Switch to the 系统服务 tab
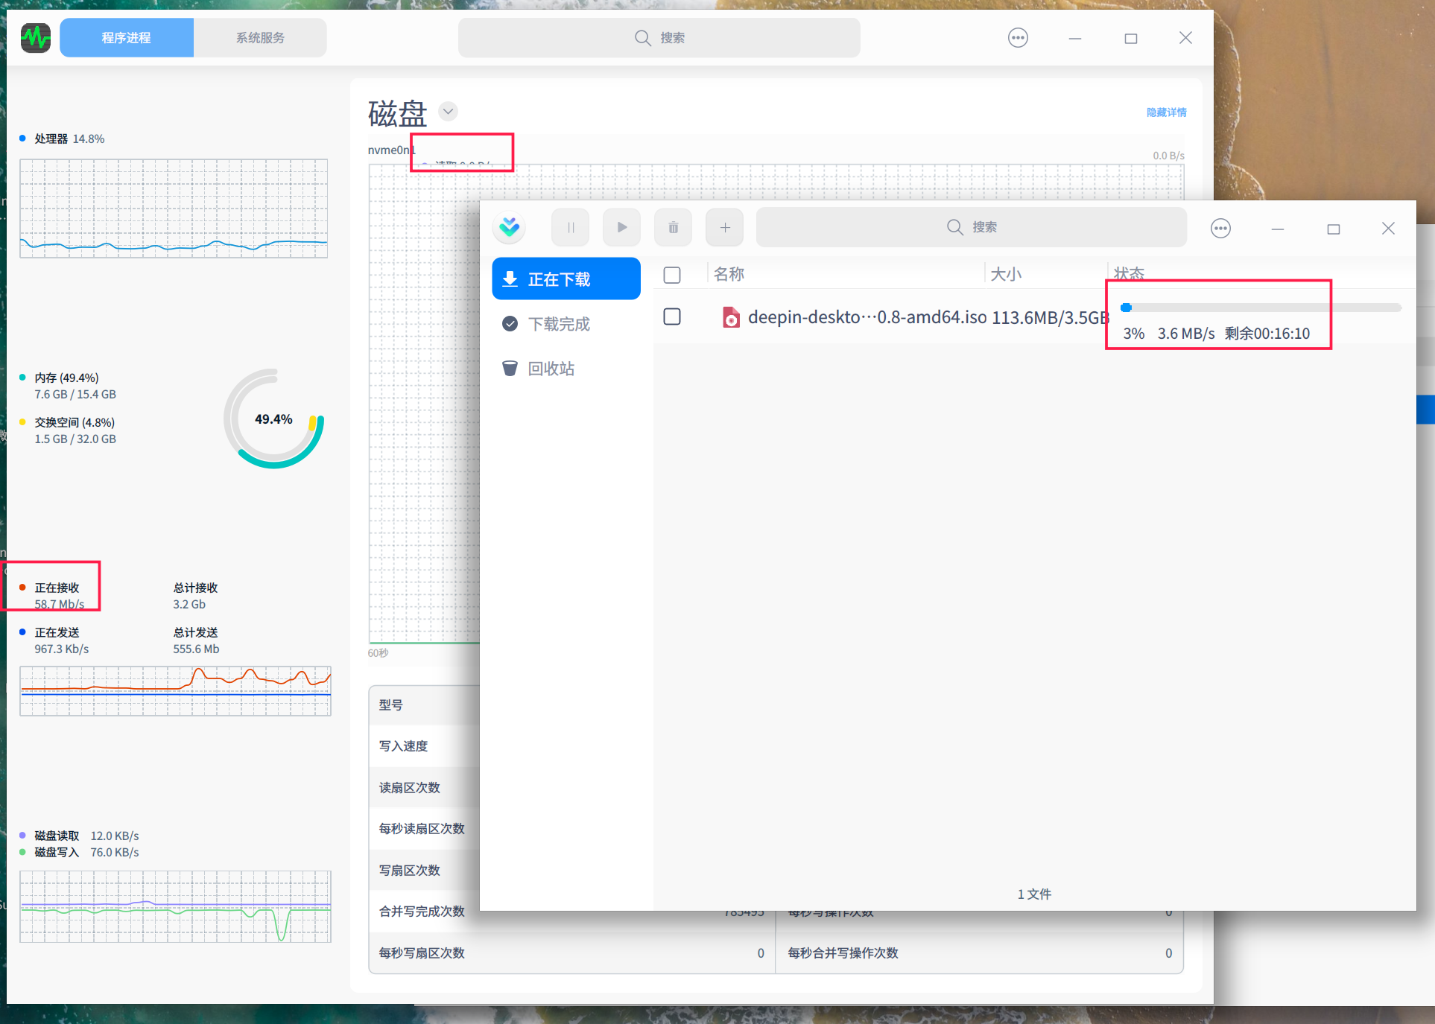1435x1024 pixels. [x=259, y=37]
